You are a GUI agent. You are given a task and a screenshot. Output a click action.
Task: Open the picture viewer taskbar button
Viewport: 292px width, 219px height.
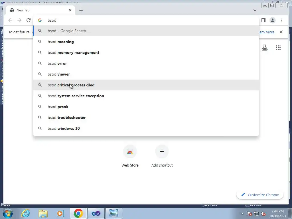point(114,213)
